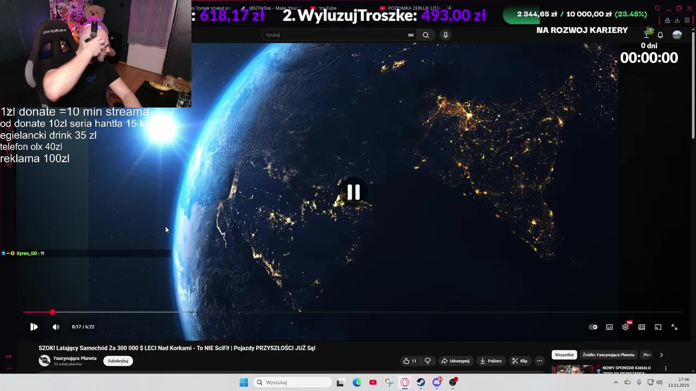Open Discord from the taskbar
Viewport: 696px width, 391px height.
437,382
